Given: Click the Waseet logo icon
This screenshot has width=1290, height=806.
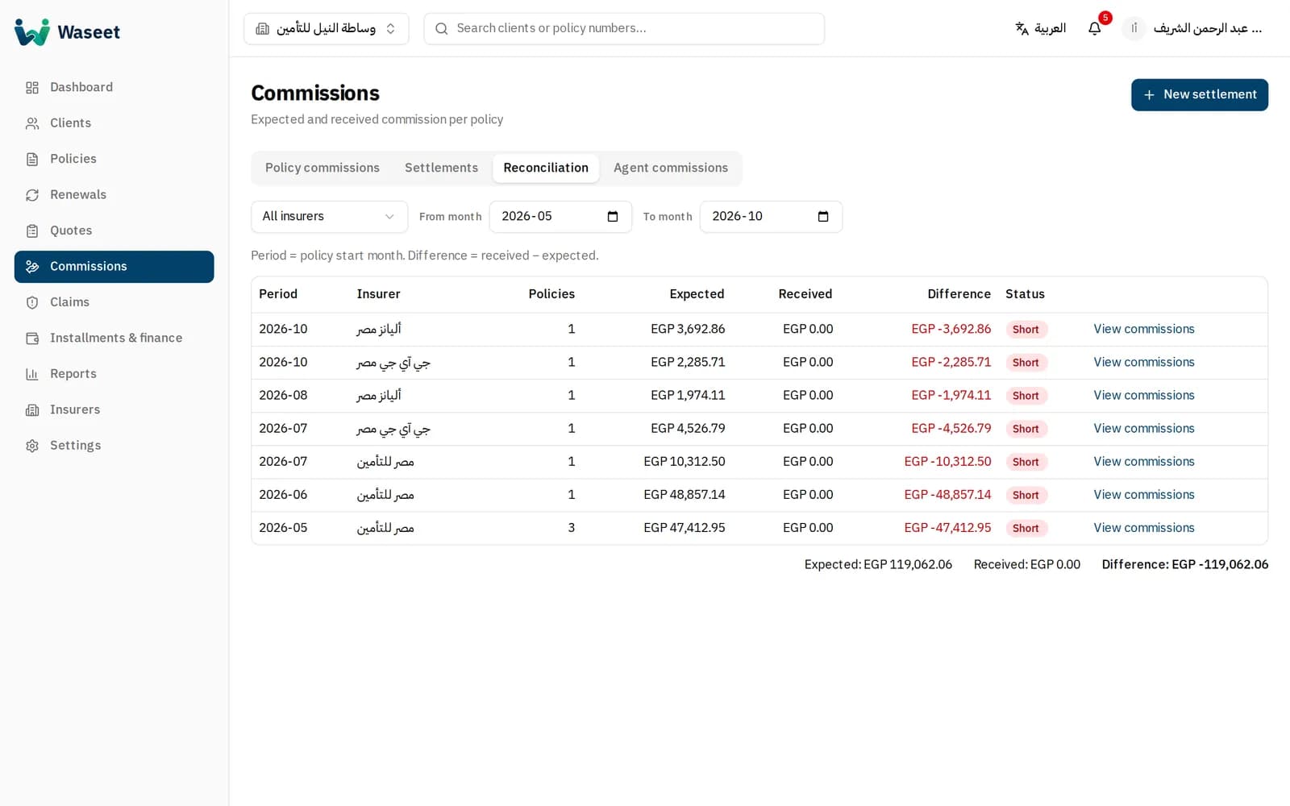Looking at the screenshot, I should coord(32,31).
